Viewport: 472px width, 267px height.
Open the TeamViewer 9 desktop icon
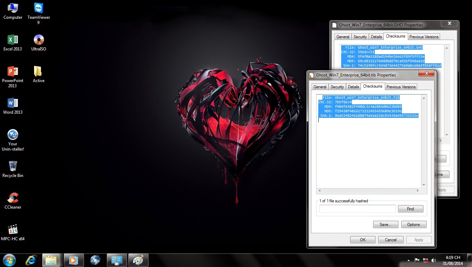pyautogui.click(x=39, y=8)
